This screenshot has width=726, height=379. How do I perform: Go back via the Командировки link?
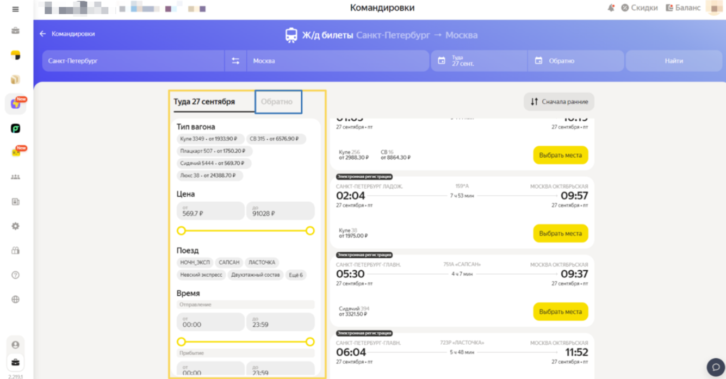73,34
